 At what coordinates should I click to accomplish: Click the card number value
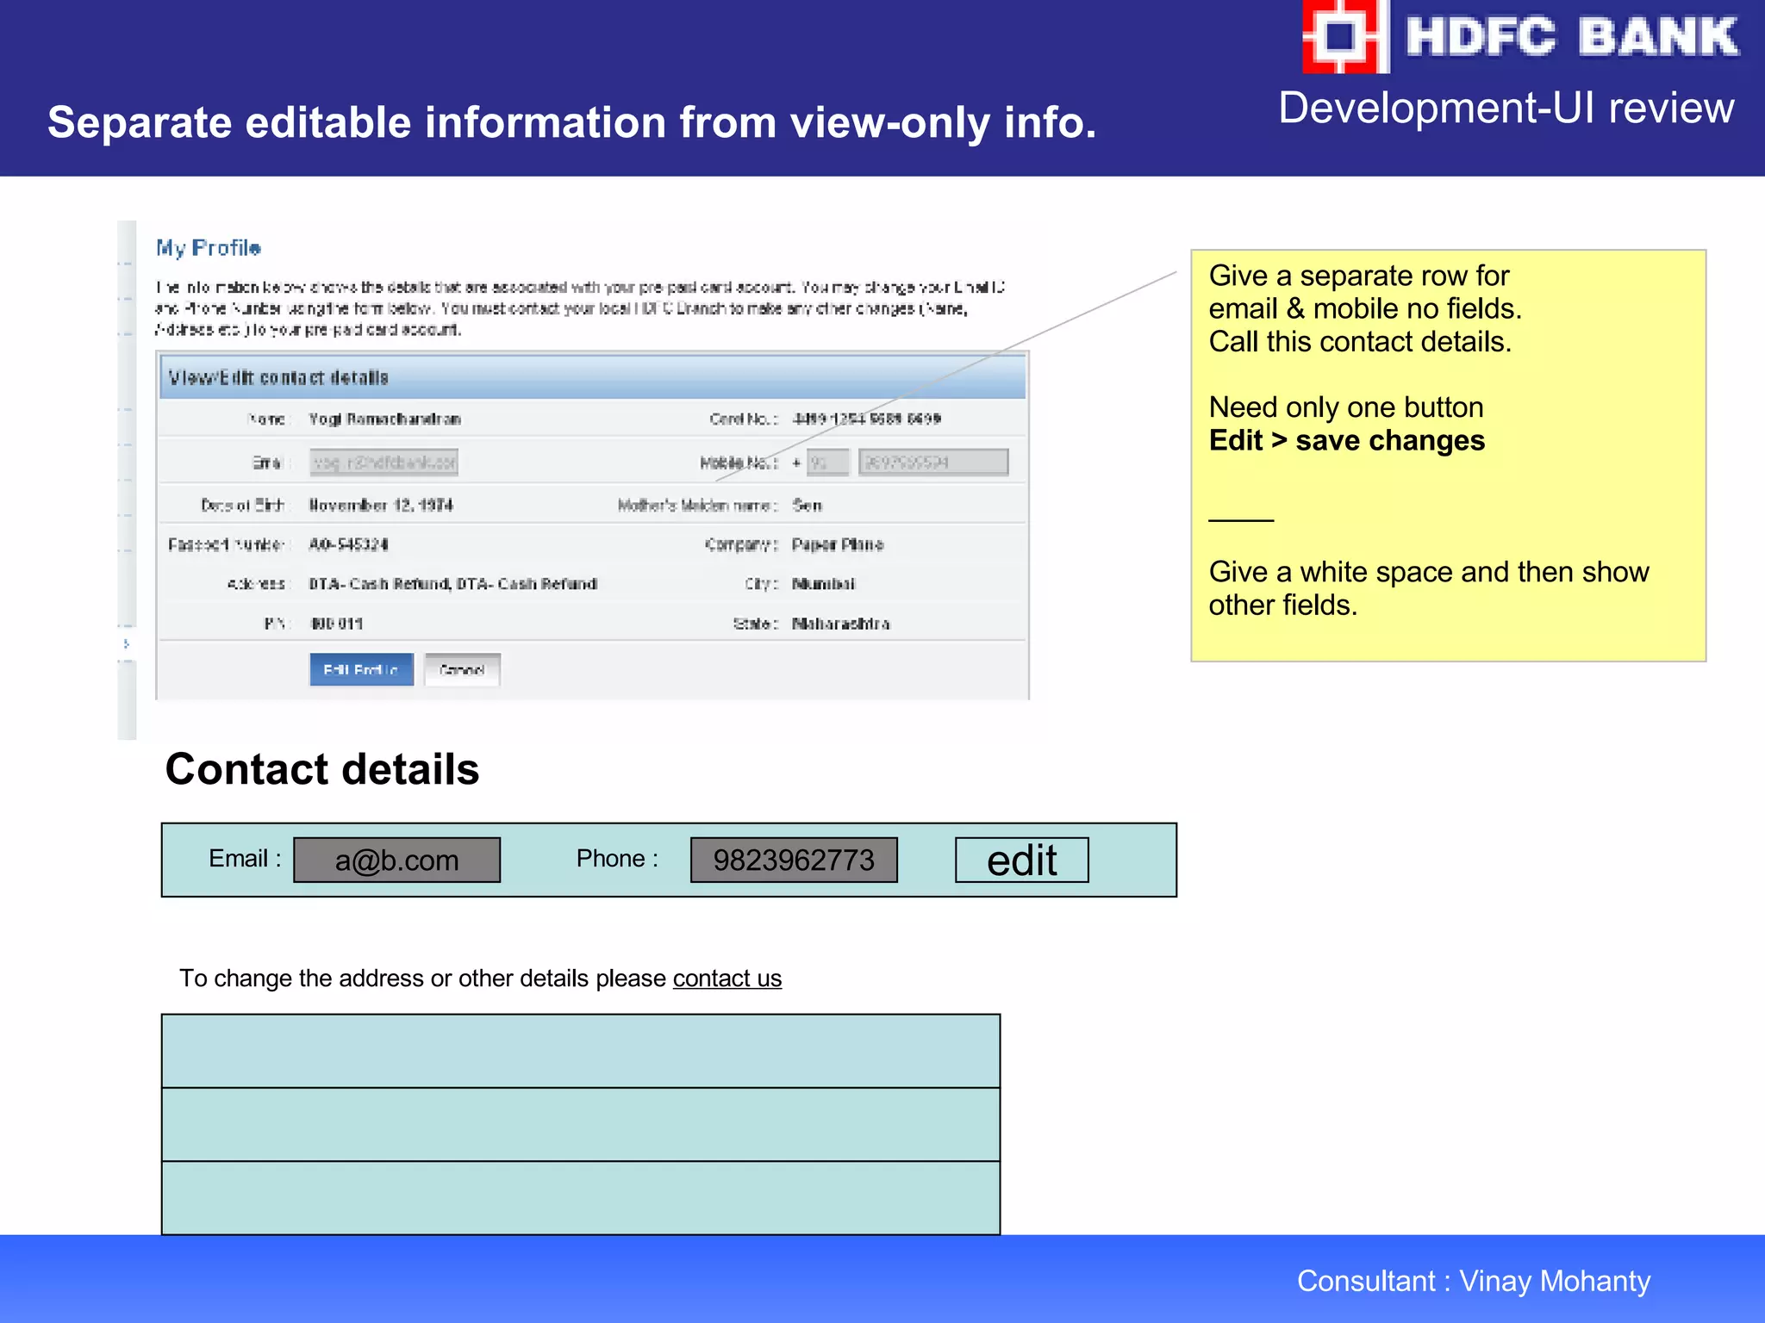[867, 419]
